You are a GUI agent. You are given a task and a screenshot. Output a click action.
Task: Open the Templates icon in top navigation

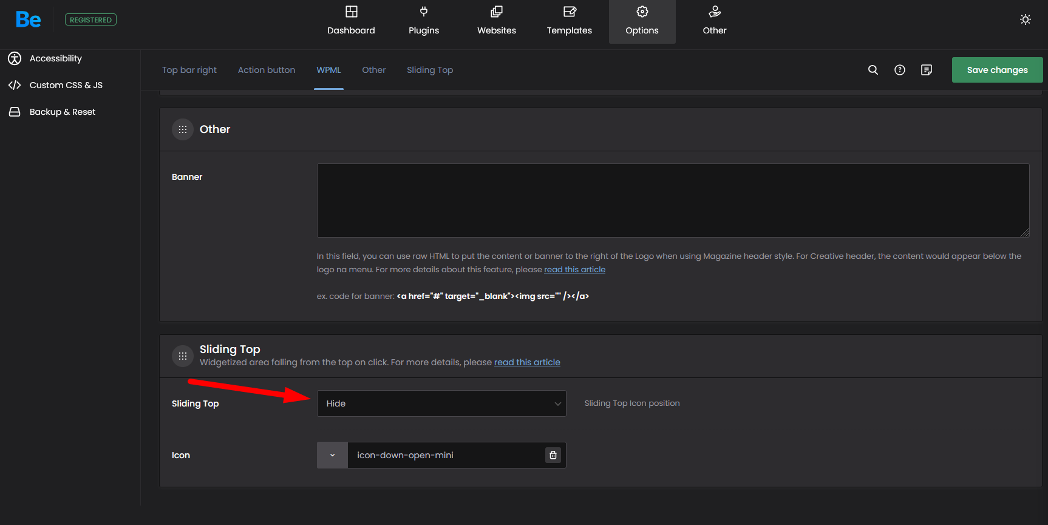(x=570, y=12)
